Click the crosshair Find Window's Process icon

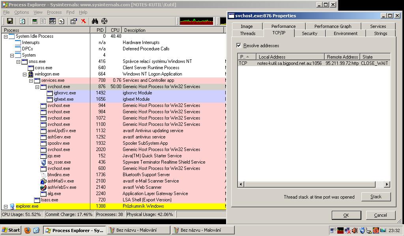(104, 21)
